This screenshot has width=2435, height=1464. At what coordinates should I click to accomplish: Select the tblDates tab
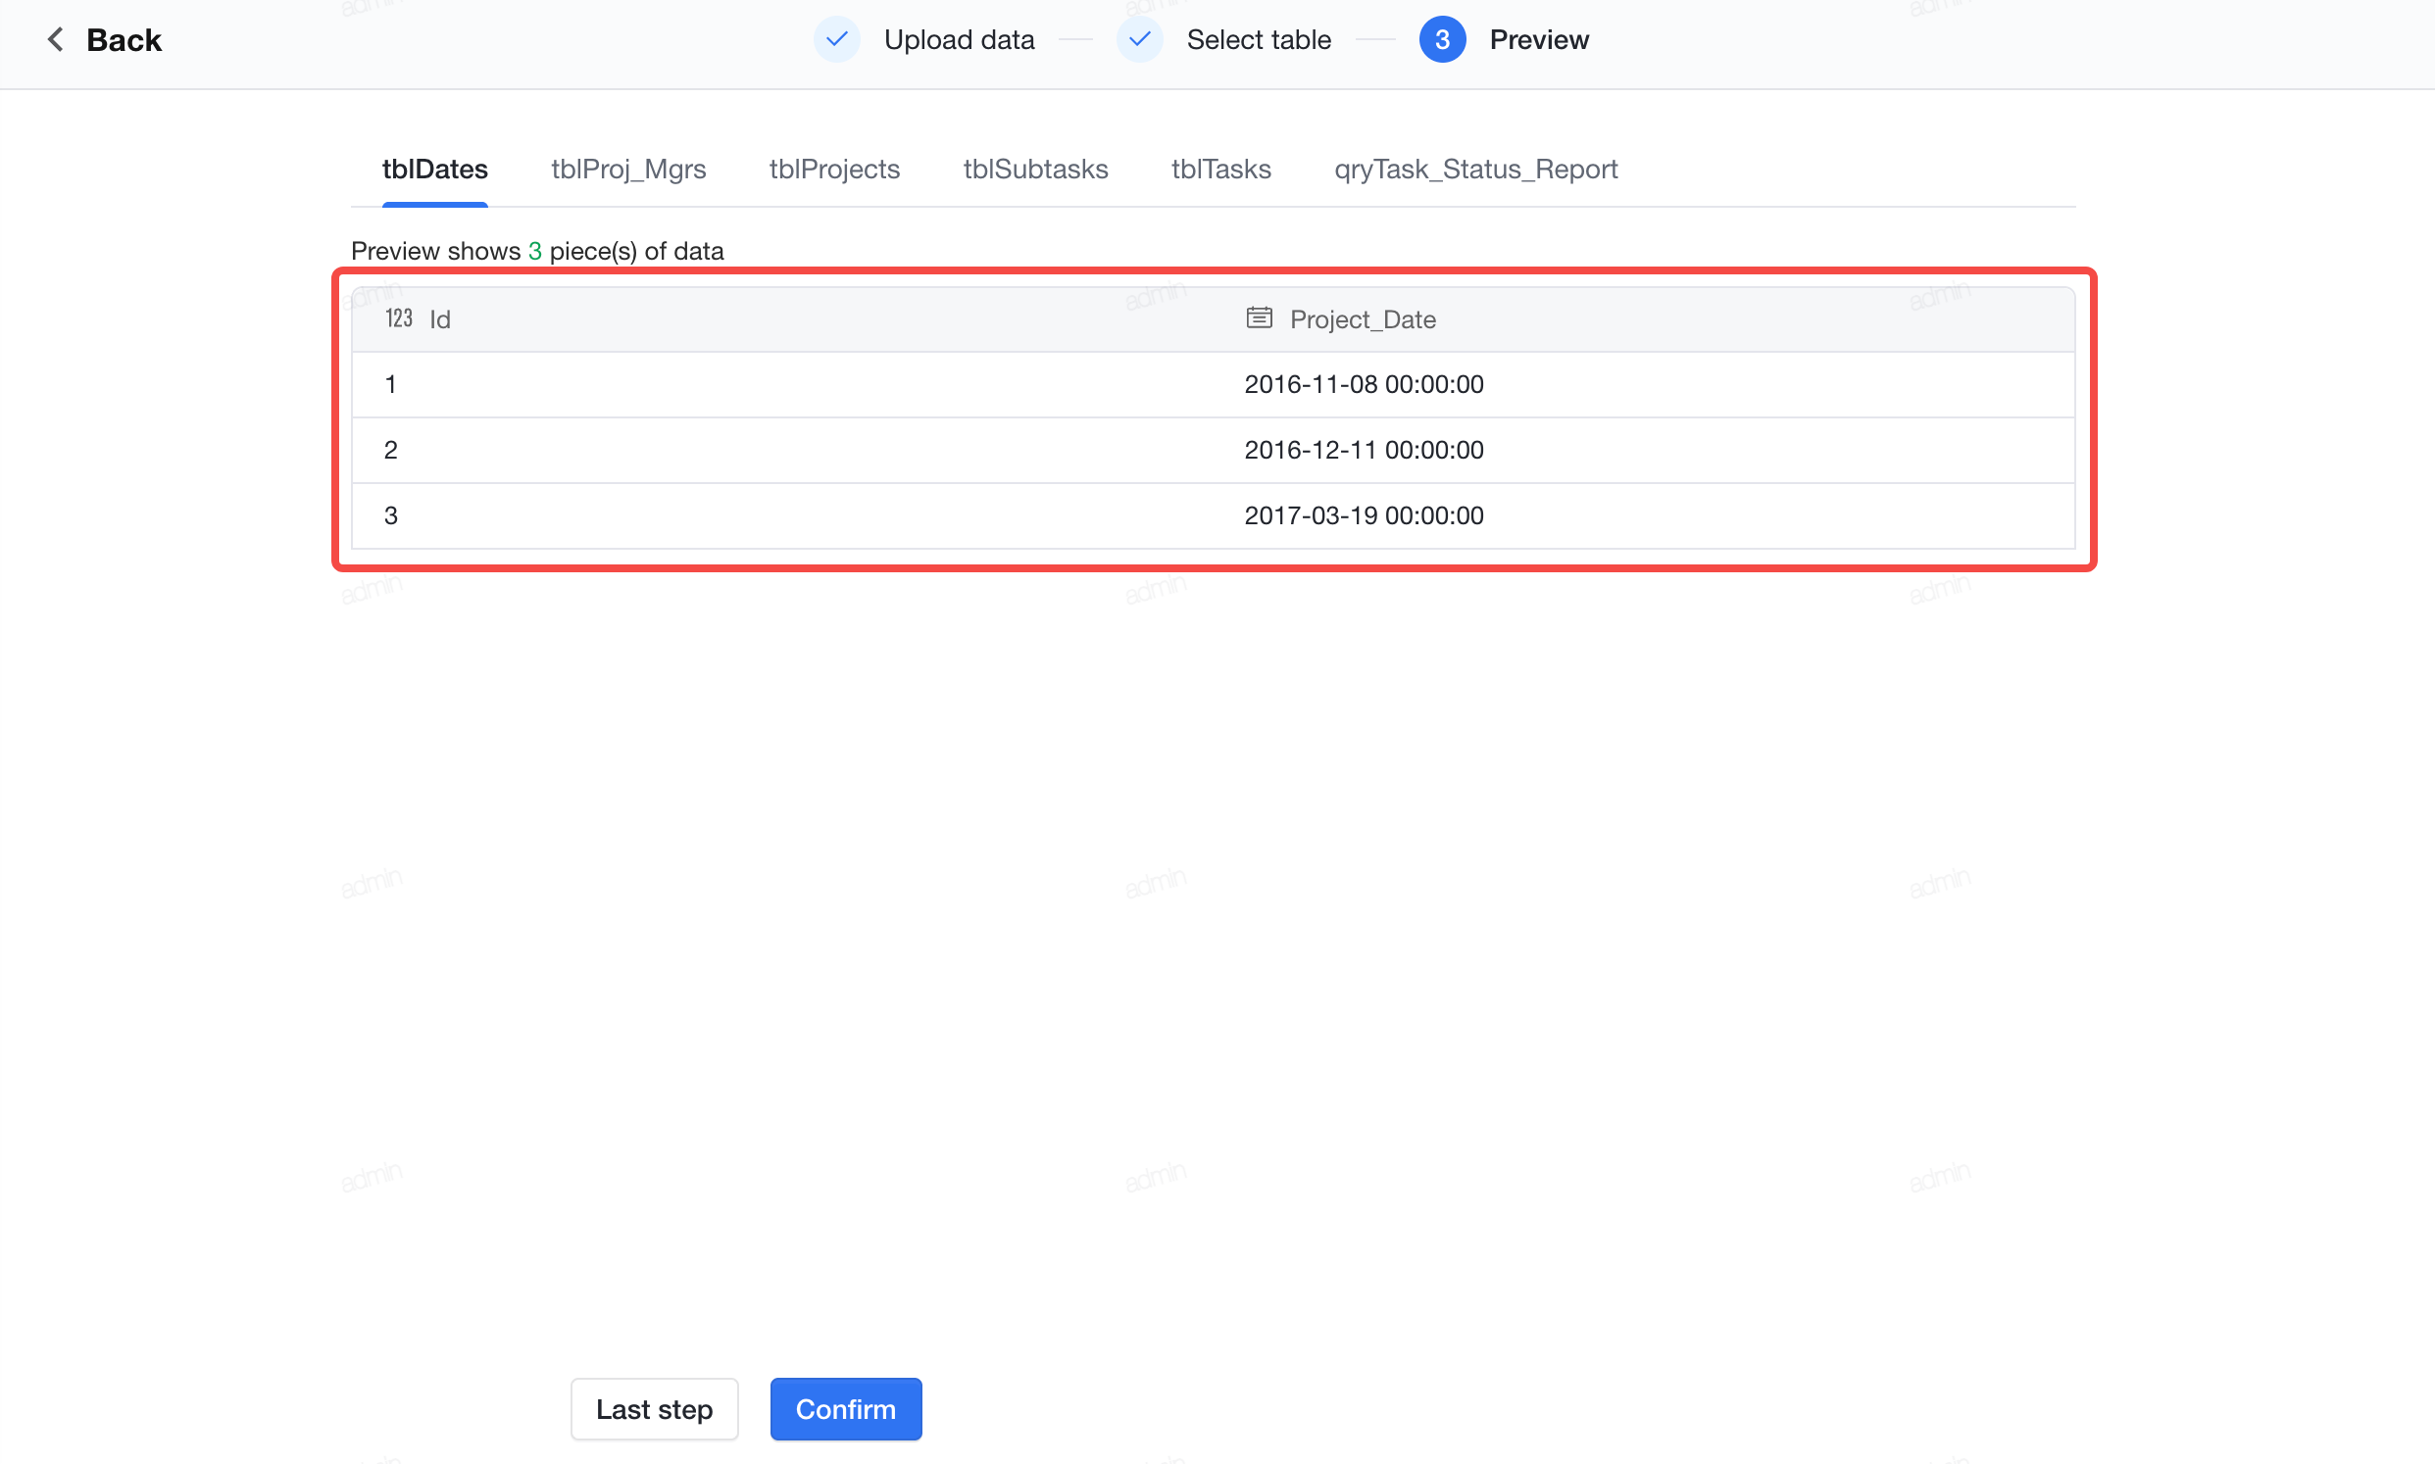(x=435, y=170)
